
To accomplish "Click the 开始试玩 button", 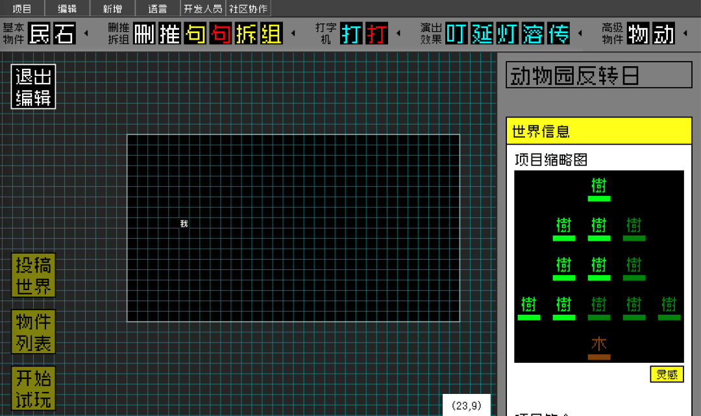I will pyautogui.click(x=33, y=389).
